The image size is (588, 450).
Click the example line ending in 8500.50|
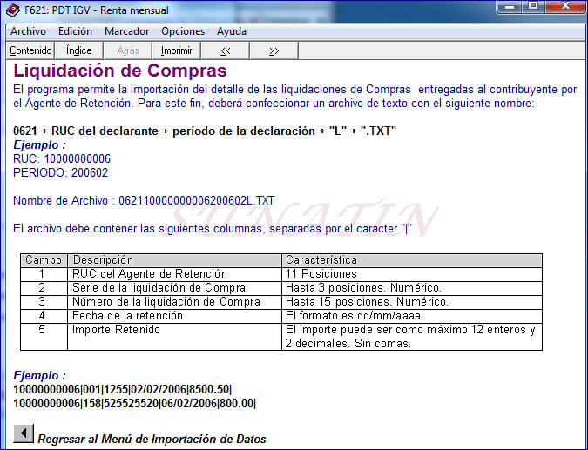click(x=123, y=390)
